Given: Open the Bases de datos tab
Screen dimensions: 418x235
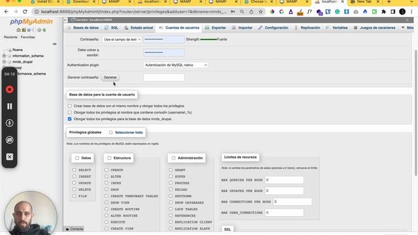Looking at the screenshot, I should point(83,27).
